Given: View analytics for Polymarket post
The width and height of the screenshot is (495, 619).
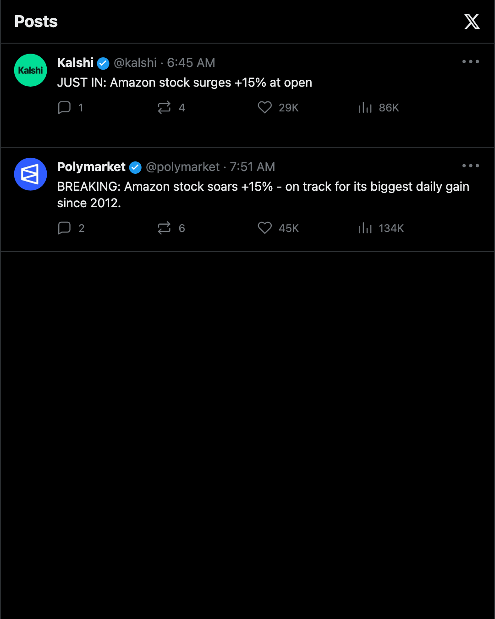Looking at the screenshot, I should (365, 228).
